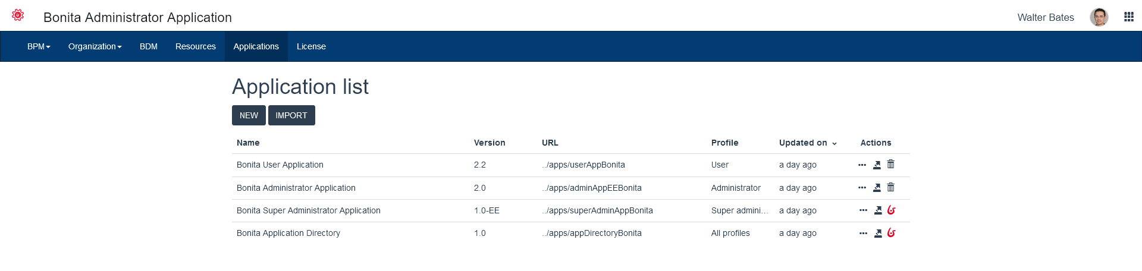Export the Bonita Administrator Application

click(x=877, y=188)
